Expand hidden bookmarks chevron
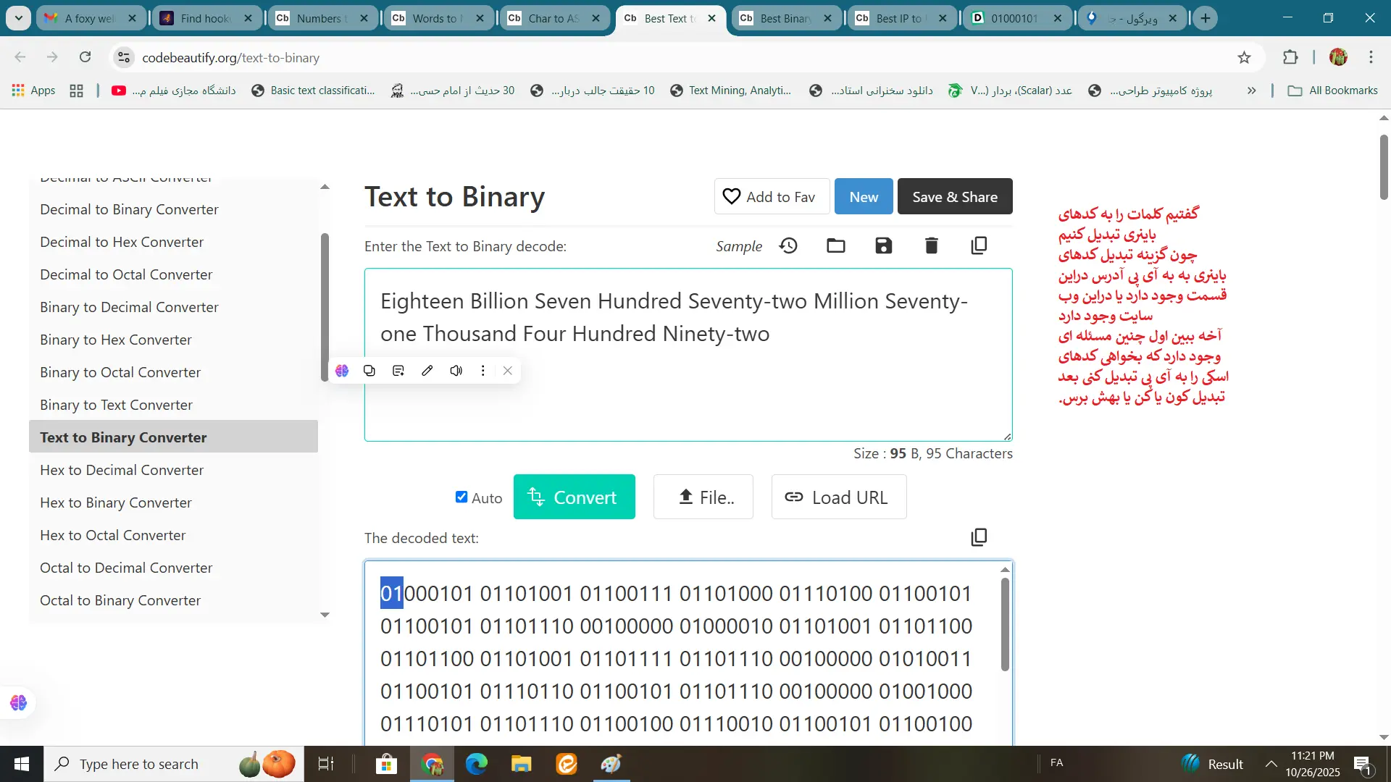This screenshot has height=782, width=1391. 1251,91
